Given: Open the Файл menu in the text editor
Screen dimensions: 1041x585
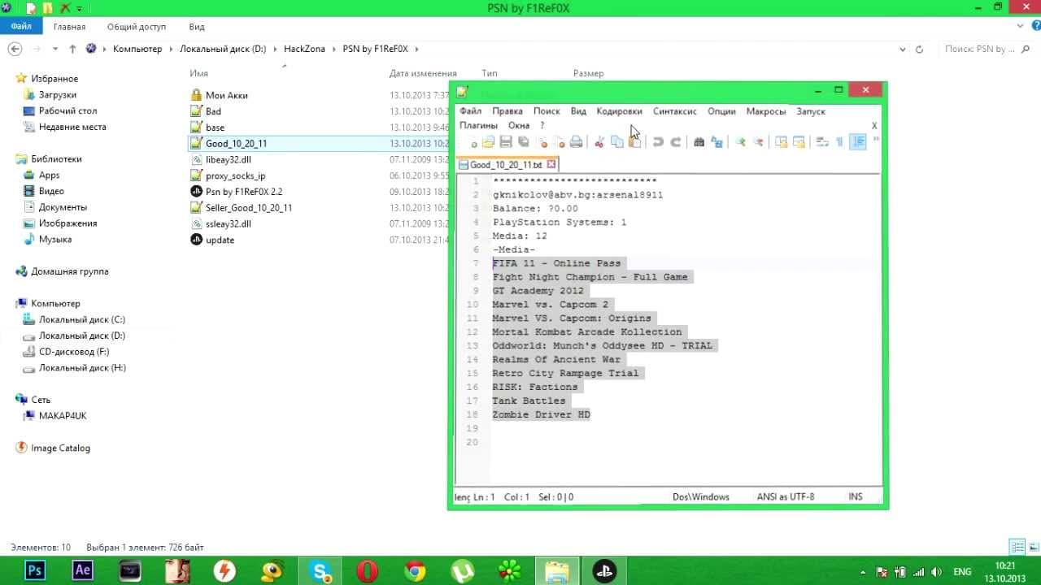Looking at the screenshot, I should (x=470, y=111).
